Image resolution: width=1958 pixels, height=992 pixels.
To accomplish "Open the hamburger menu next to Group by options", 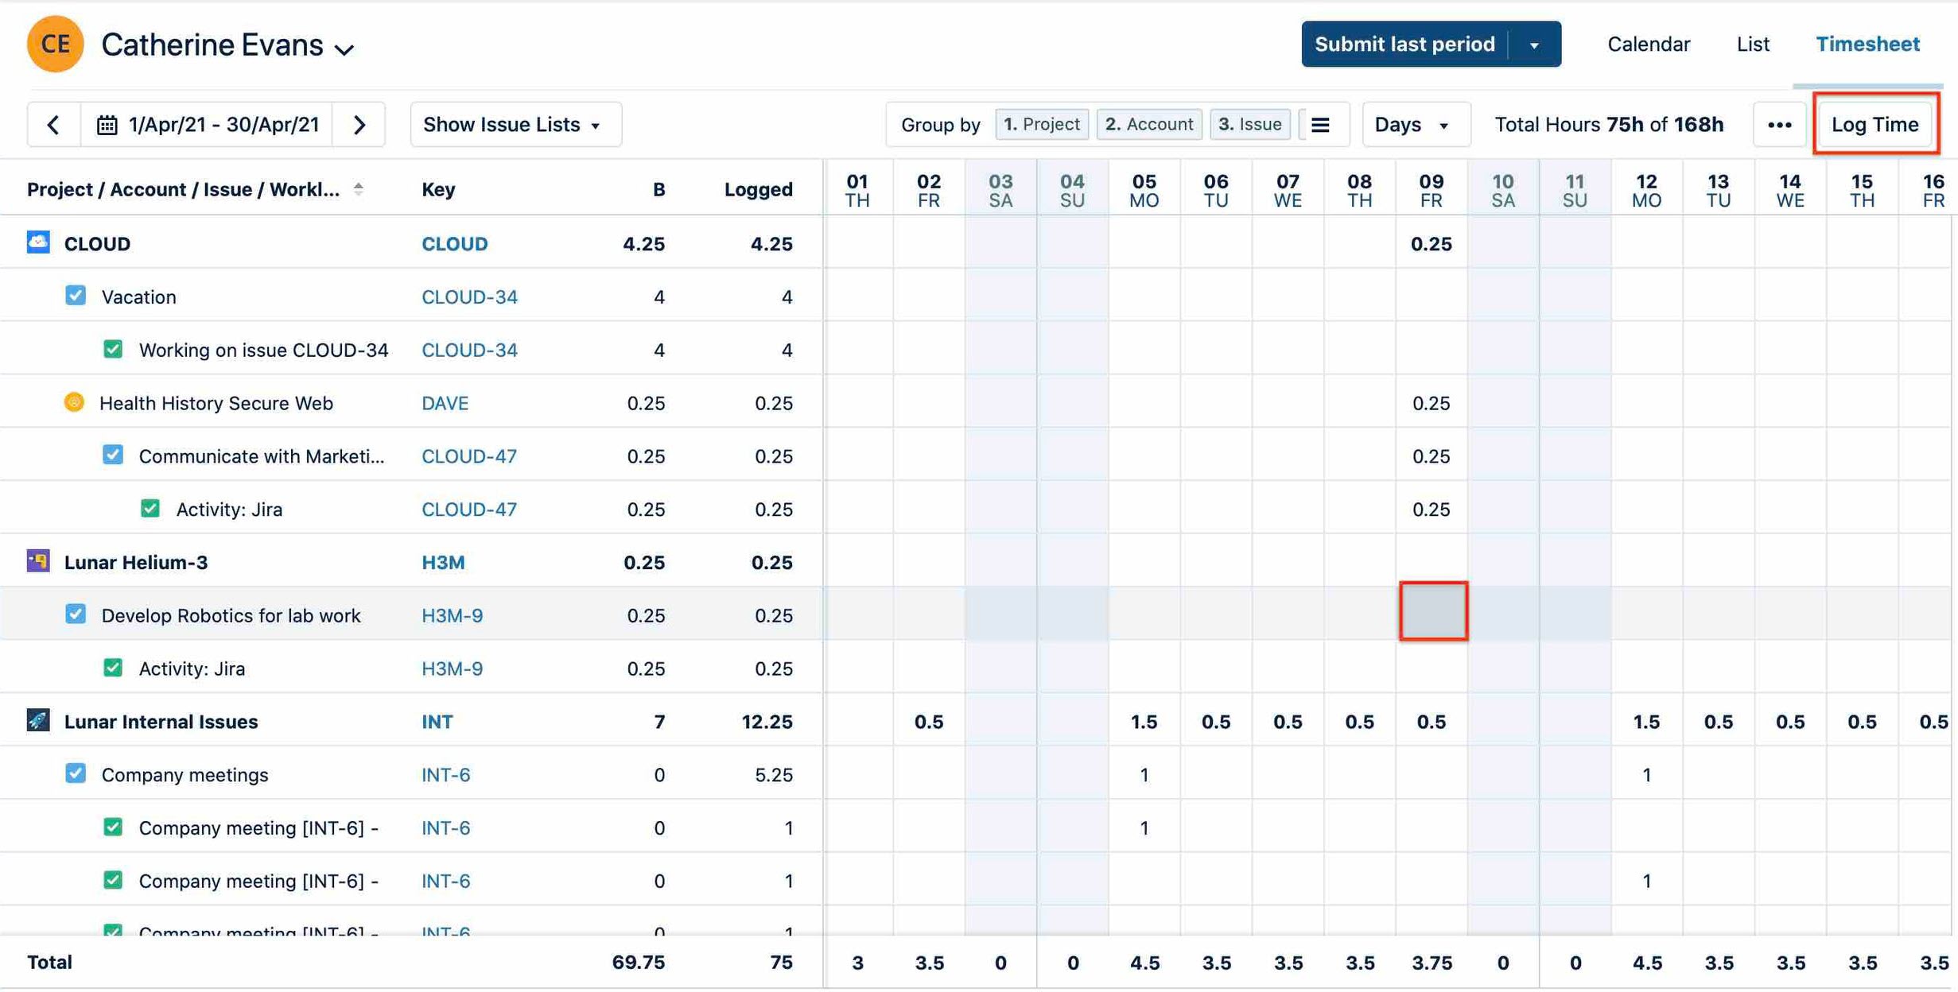I will click(x=1320, y=124).
